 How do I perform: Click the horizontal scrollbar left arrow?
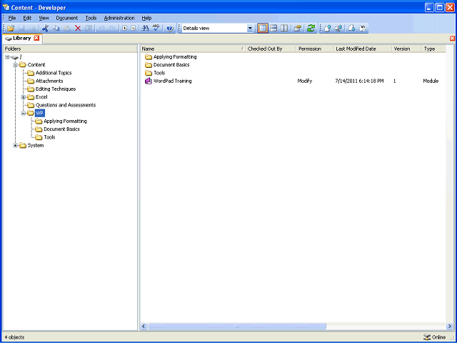144,326
